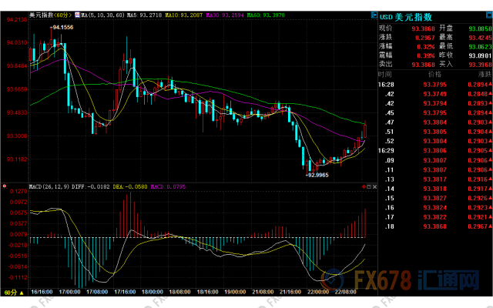Select tick row at .09 seconds
493x308 pixels.
click(x=435, y=160)
